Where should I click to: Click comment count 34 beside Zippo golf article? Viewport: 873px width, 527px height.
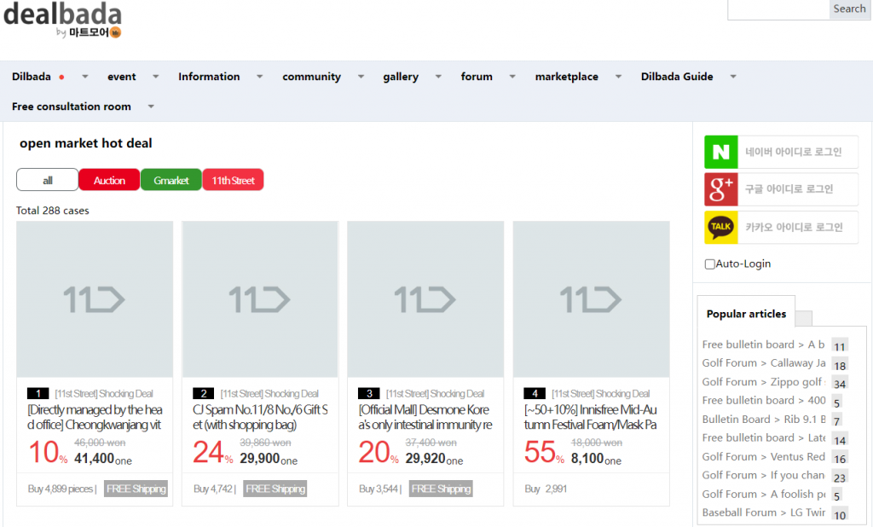(x=840, y=383)
